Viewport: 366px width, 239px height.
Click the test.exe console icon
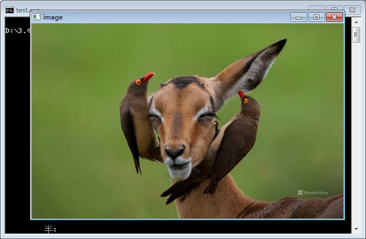[x=9, y=10]
